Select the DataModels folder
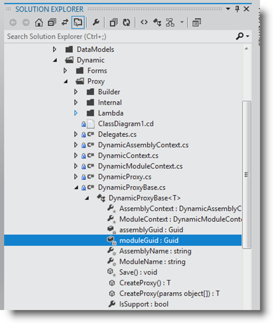Viewport: 273px width, 323px height. [95, 50]
